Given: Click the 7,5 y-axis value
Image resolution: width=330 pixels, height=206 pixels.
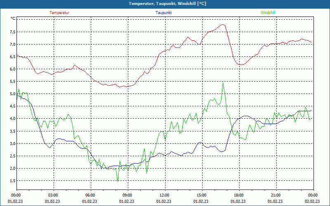Looking at the screenshot, I should coord(13,32).
